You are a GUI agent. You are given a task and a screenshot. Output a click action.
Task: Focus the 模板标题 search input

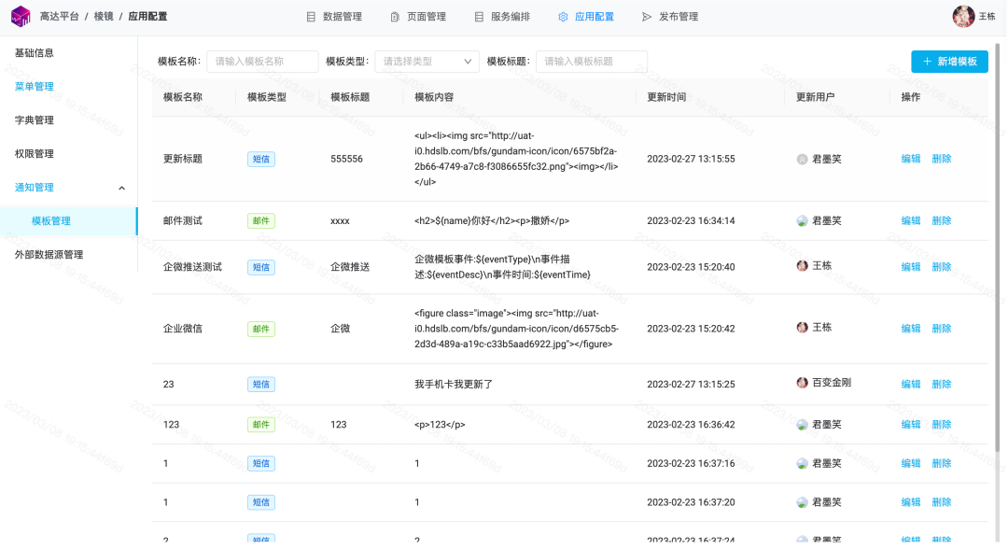click(x=592, y=62)
